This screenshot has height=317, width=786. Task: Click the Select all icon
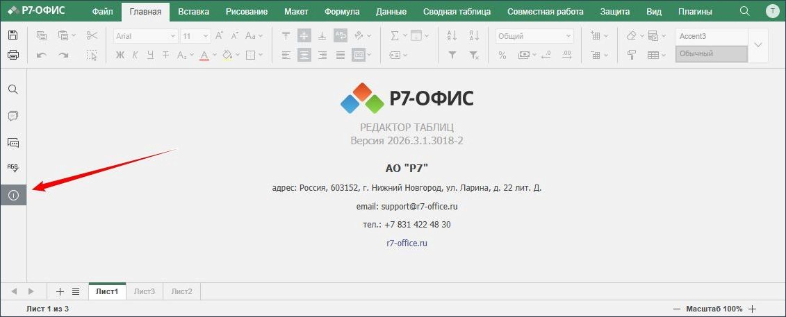pos(92,55)
